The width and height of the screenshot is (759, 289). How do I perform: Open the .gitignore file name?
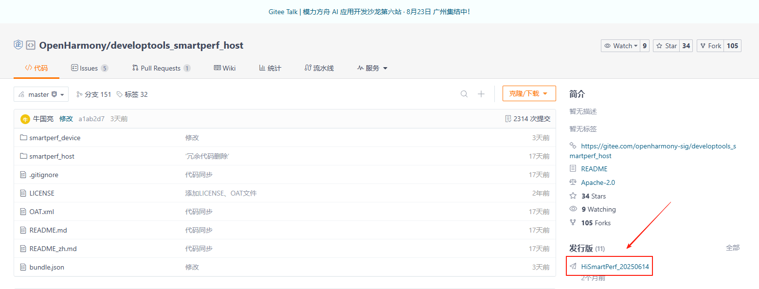coord(44,175)
